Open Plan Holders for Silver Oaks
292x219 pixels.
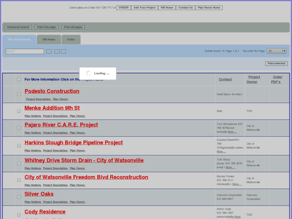(33, 202)
